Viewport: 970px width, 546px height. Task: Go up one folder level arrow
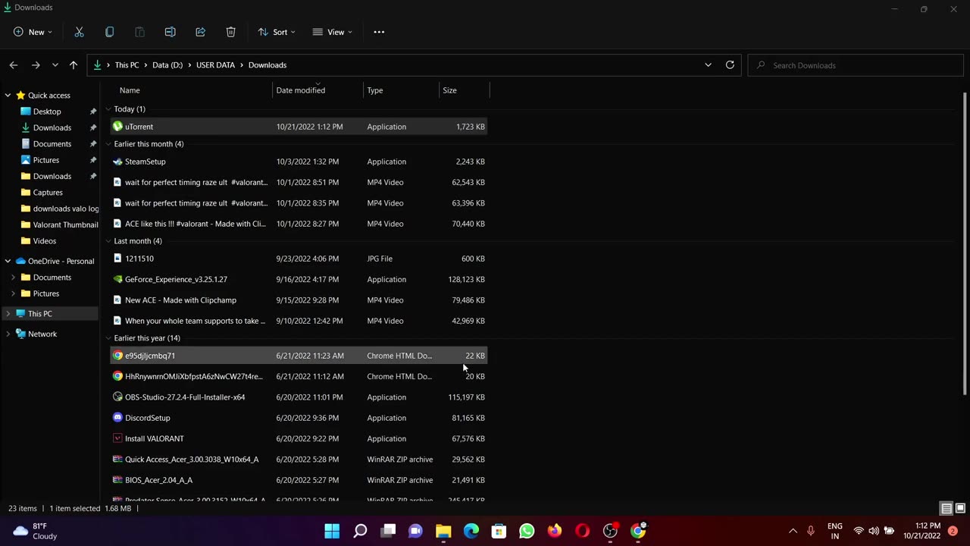pos(74,65)
